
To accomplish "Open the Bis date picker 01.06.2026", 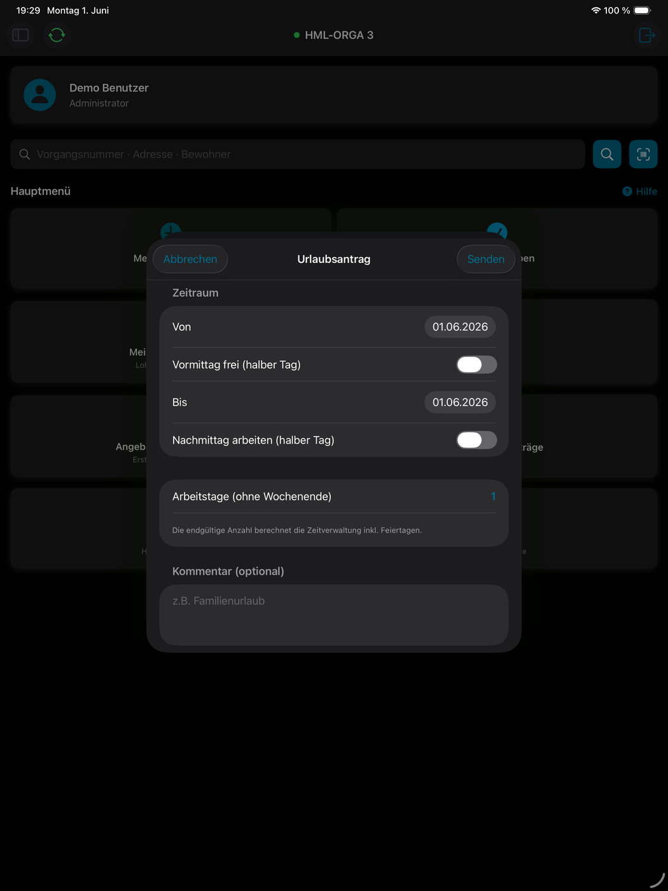I will click(x=460, y=402).
